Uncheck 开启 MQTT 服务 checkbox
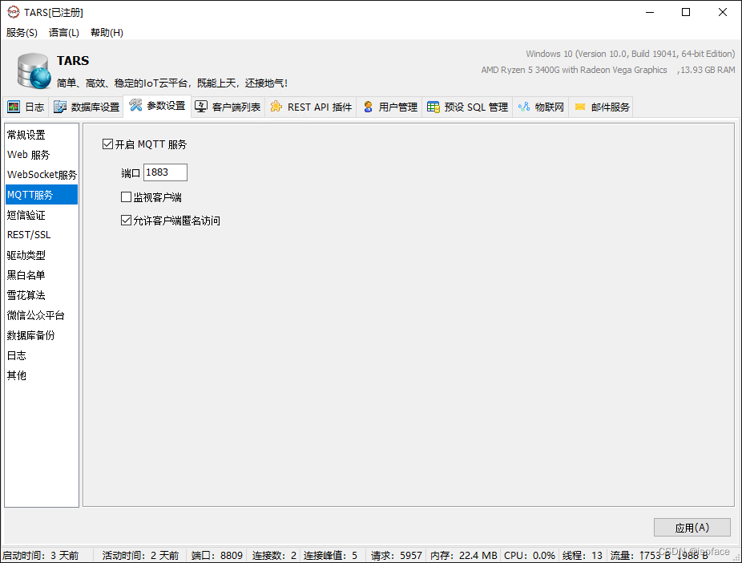742x563 pixels. tap(108, 144)
